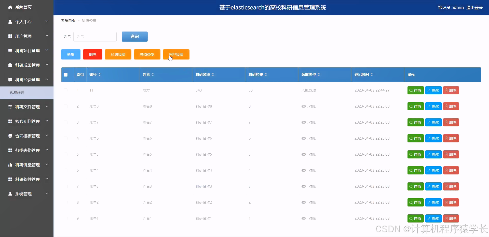Click red 删除 for row 账号4
Screen dimensions: 489x237
click(x=451, y=170)
